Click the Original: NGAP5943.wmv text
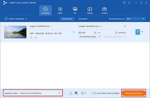This screenshot has width=150, height=98. [40, 26]
